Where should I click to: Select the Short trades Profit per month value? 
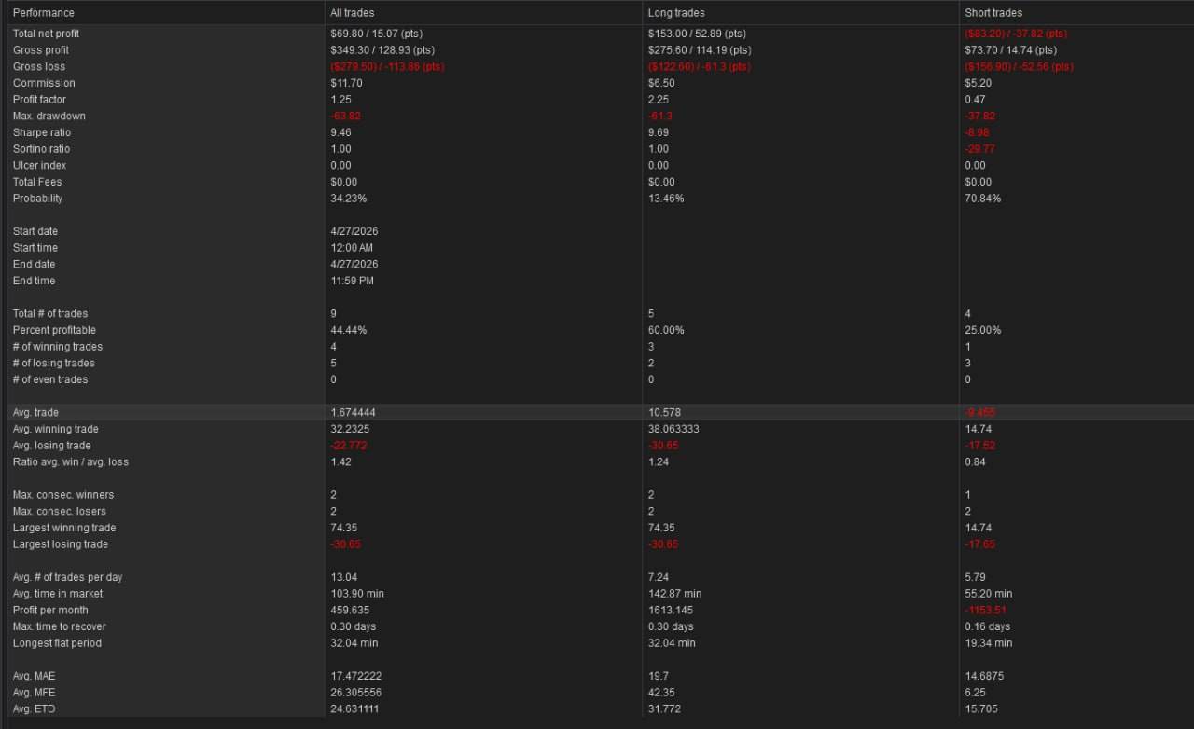tap(987, 610)
